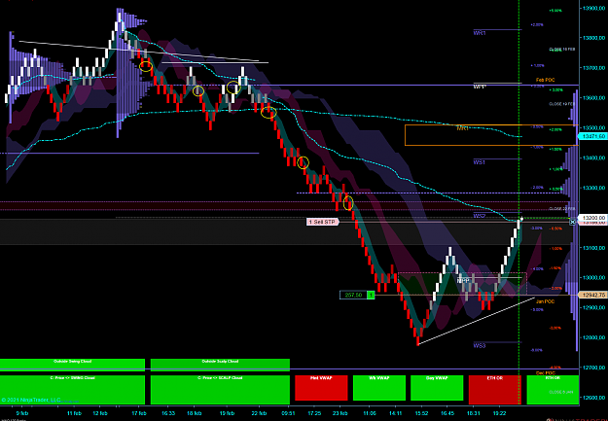Cancel the sell stop order with X

coord(572,222)
